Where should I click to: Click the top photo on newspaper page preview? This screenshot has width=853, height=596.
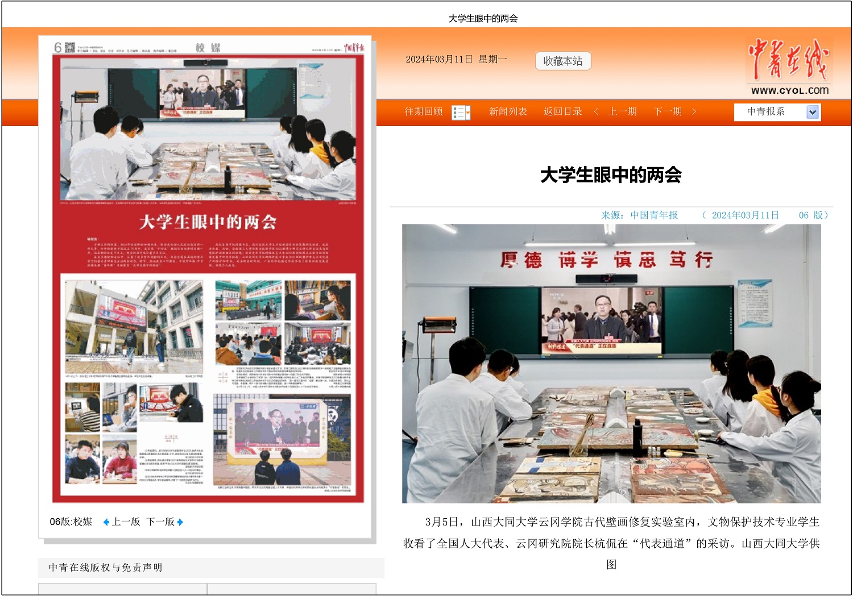[x=208, y=130]
